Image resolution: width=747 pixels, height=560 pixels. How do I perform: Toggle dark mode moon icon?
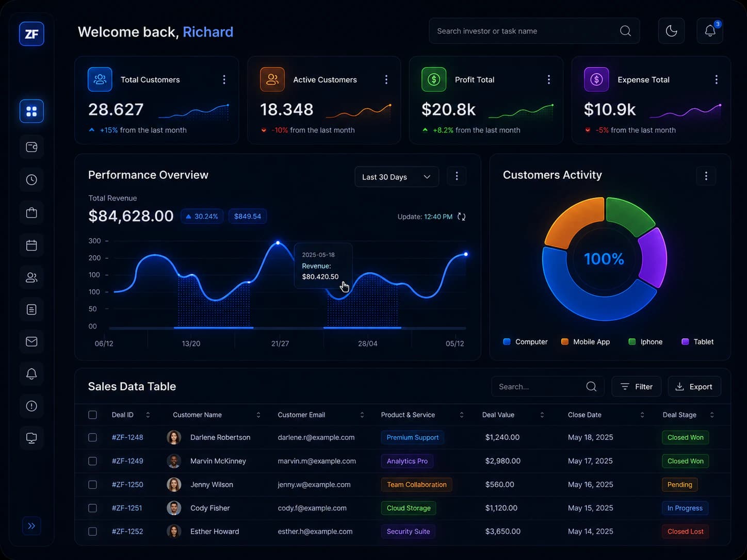(671, 31)
